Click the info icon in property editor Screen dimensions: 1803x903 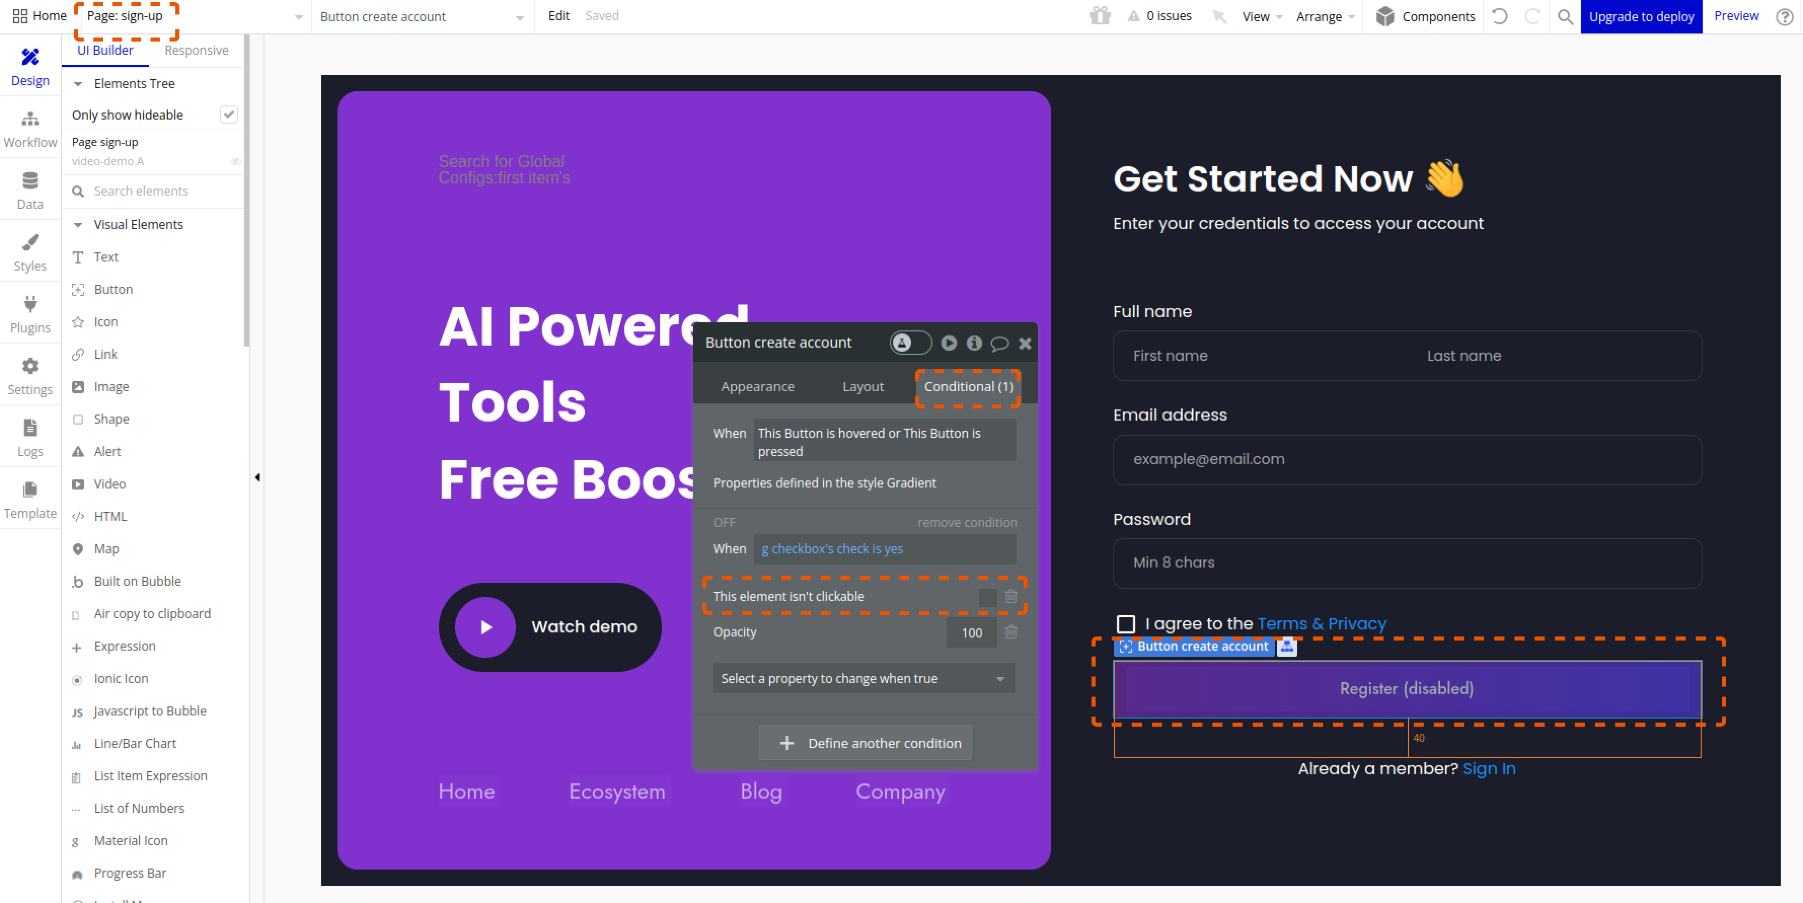[973, 343]
